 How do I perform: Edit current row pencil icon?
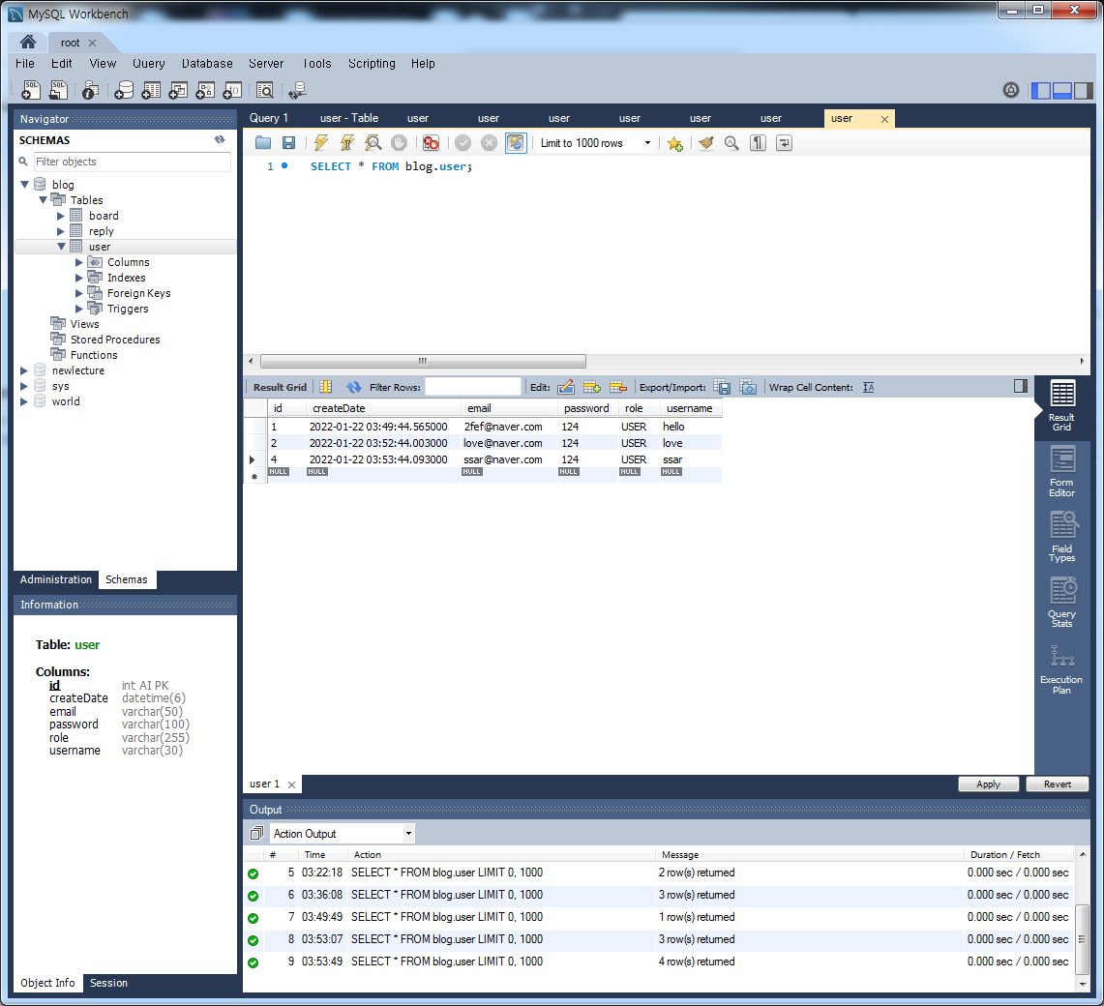(566, 387)
